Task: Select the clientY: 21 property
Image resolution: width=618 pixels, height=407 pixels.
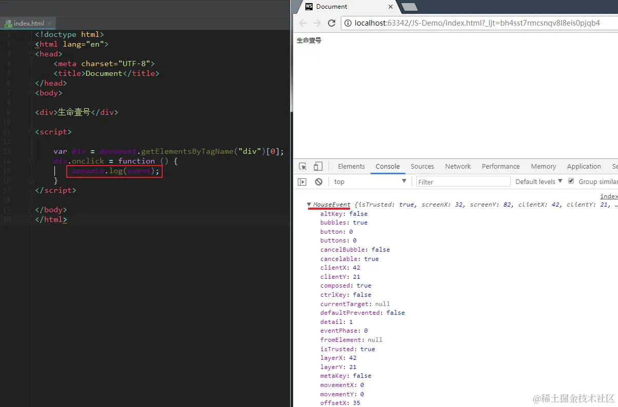Action: (340, 277)
